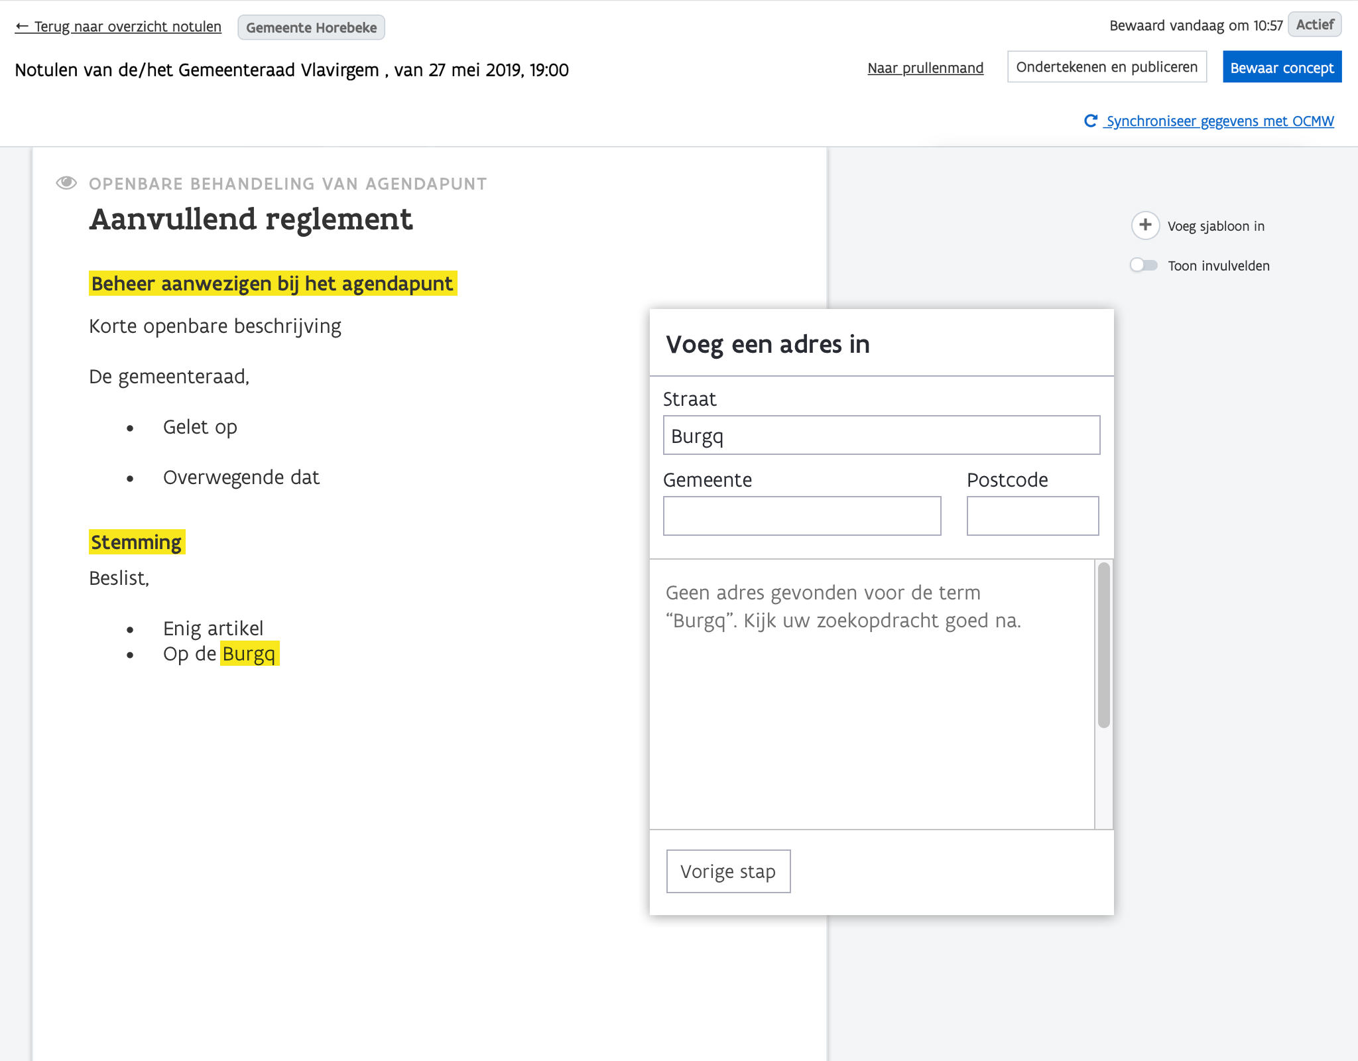Click the back arrow before Terug naar overzicht
Screen dimensions: 1358x1061
pyautogui.click(x=22, y=27)
